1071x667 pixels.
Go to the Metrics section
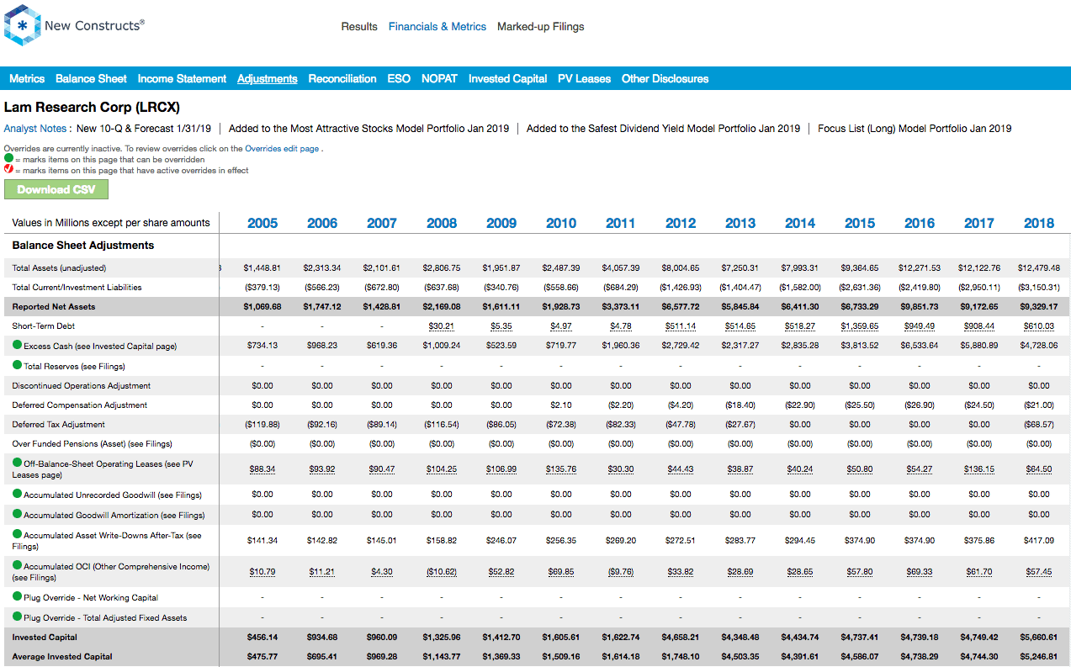pyautogui.click(x=27, y=79)
